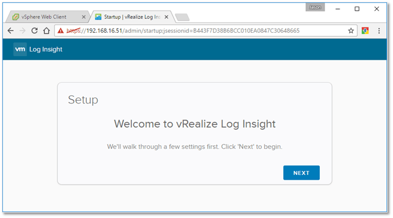Click 'Welcome to vRealize Log Insight' heading

(195, 124)
